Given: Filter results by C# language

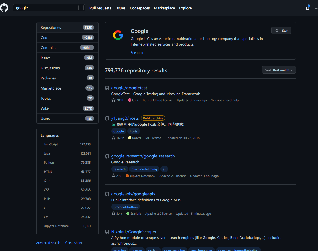Looking at the screenshot, I should pos(67,217).
